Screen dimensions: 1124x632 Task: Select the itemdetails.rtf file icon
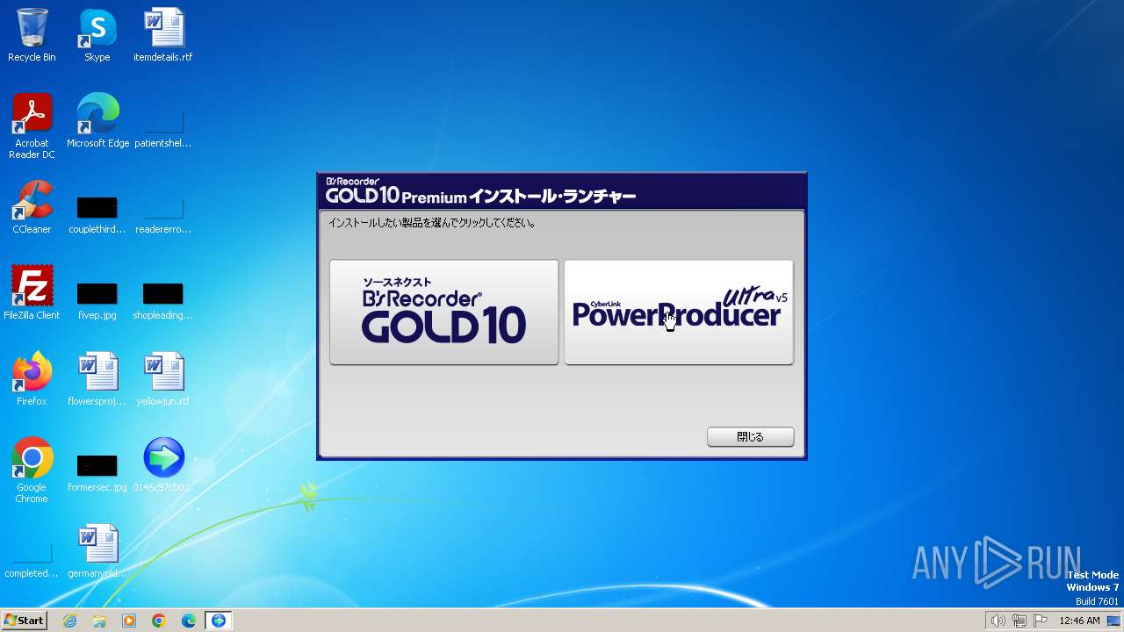tap(163, 35)
